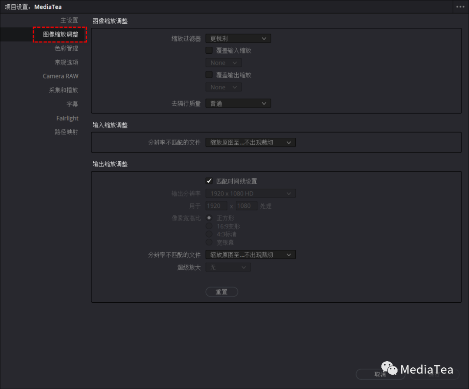This screenshot has width=469, height=389.
Task: Open 去隔行质量 dropdown showing 普通
Action: (x=238, y=103)
